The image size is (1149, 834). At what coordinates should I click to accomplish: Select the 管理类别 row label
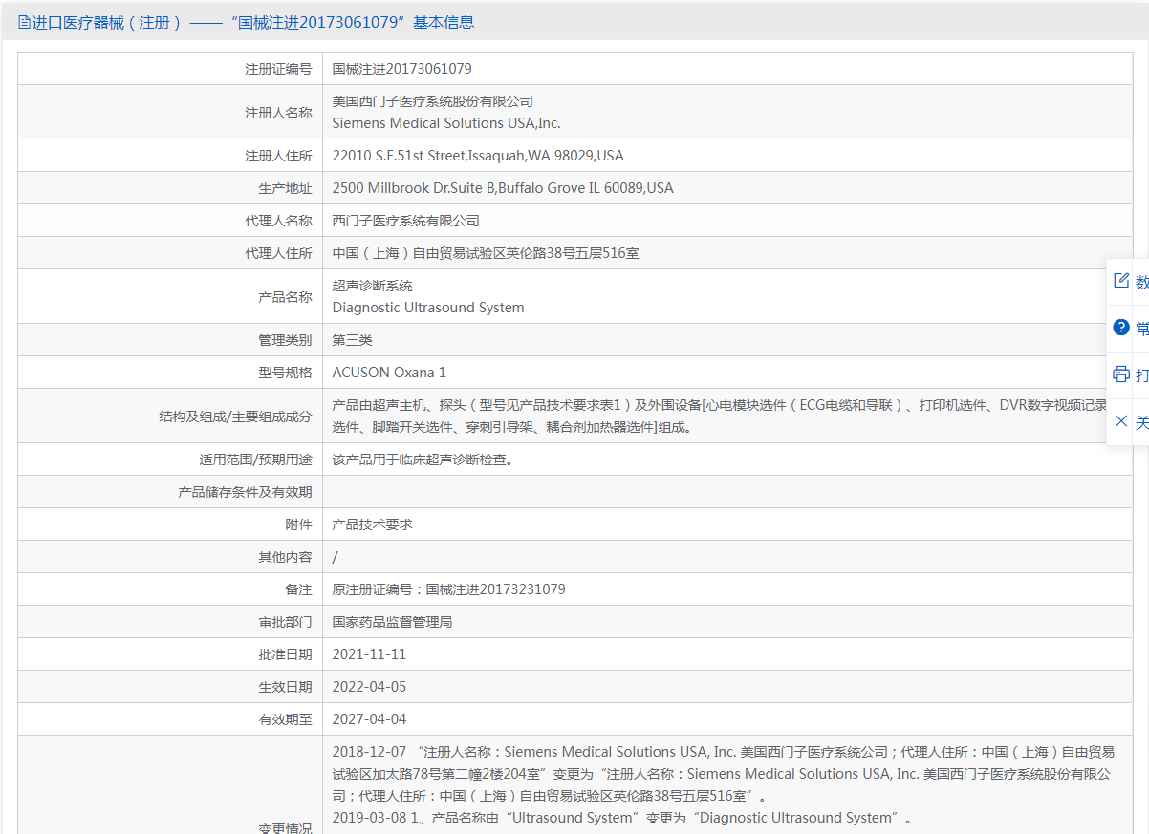click(x=285, y=340)
